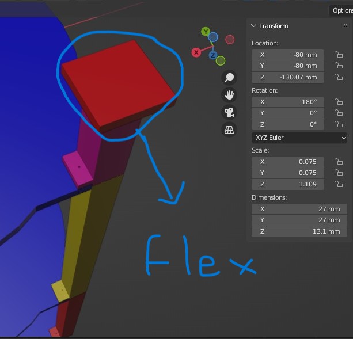Click the green Y axis gizmo handle
Screen dimensions: 353x339
coord(206,32)
